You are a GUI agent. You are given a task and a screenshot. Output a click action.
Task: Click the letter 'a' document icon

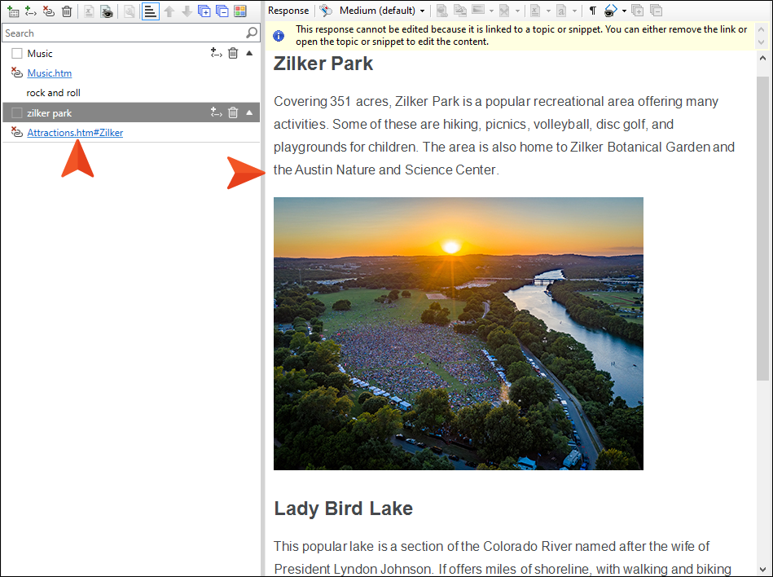point(561,11)
